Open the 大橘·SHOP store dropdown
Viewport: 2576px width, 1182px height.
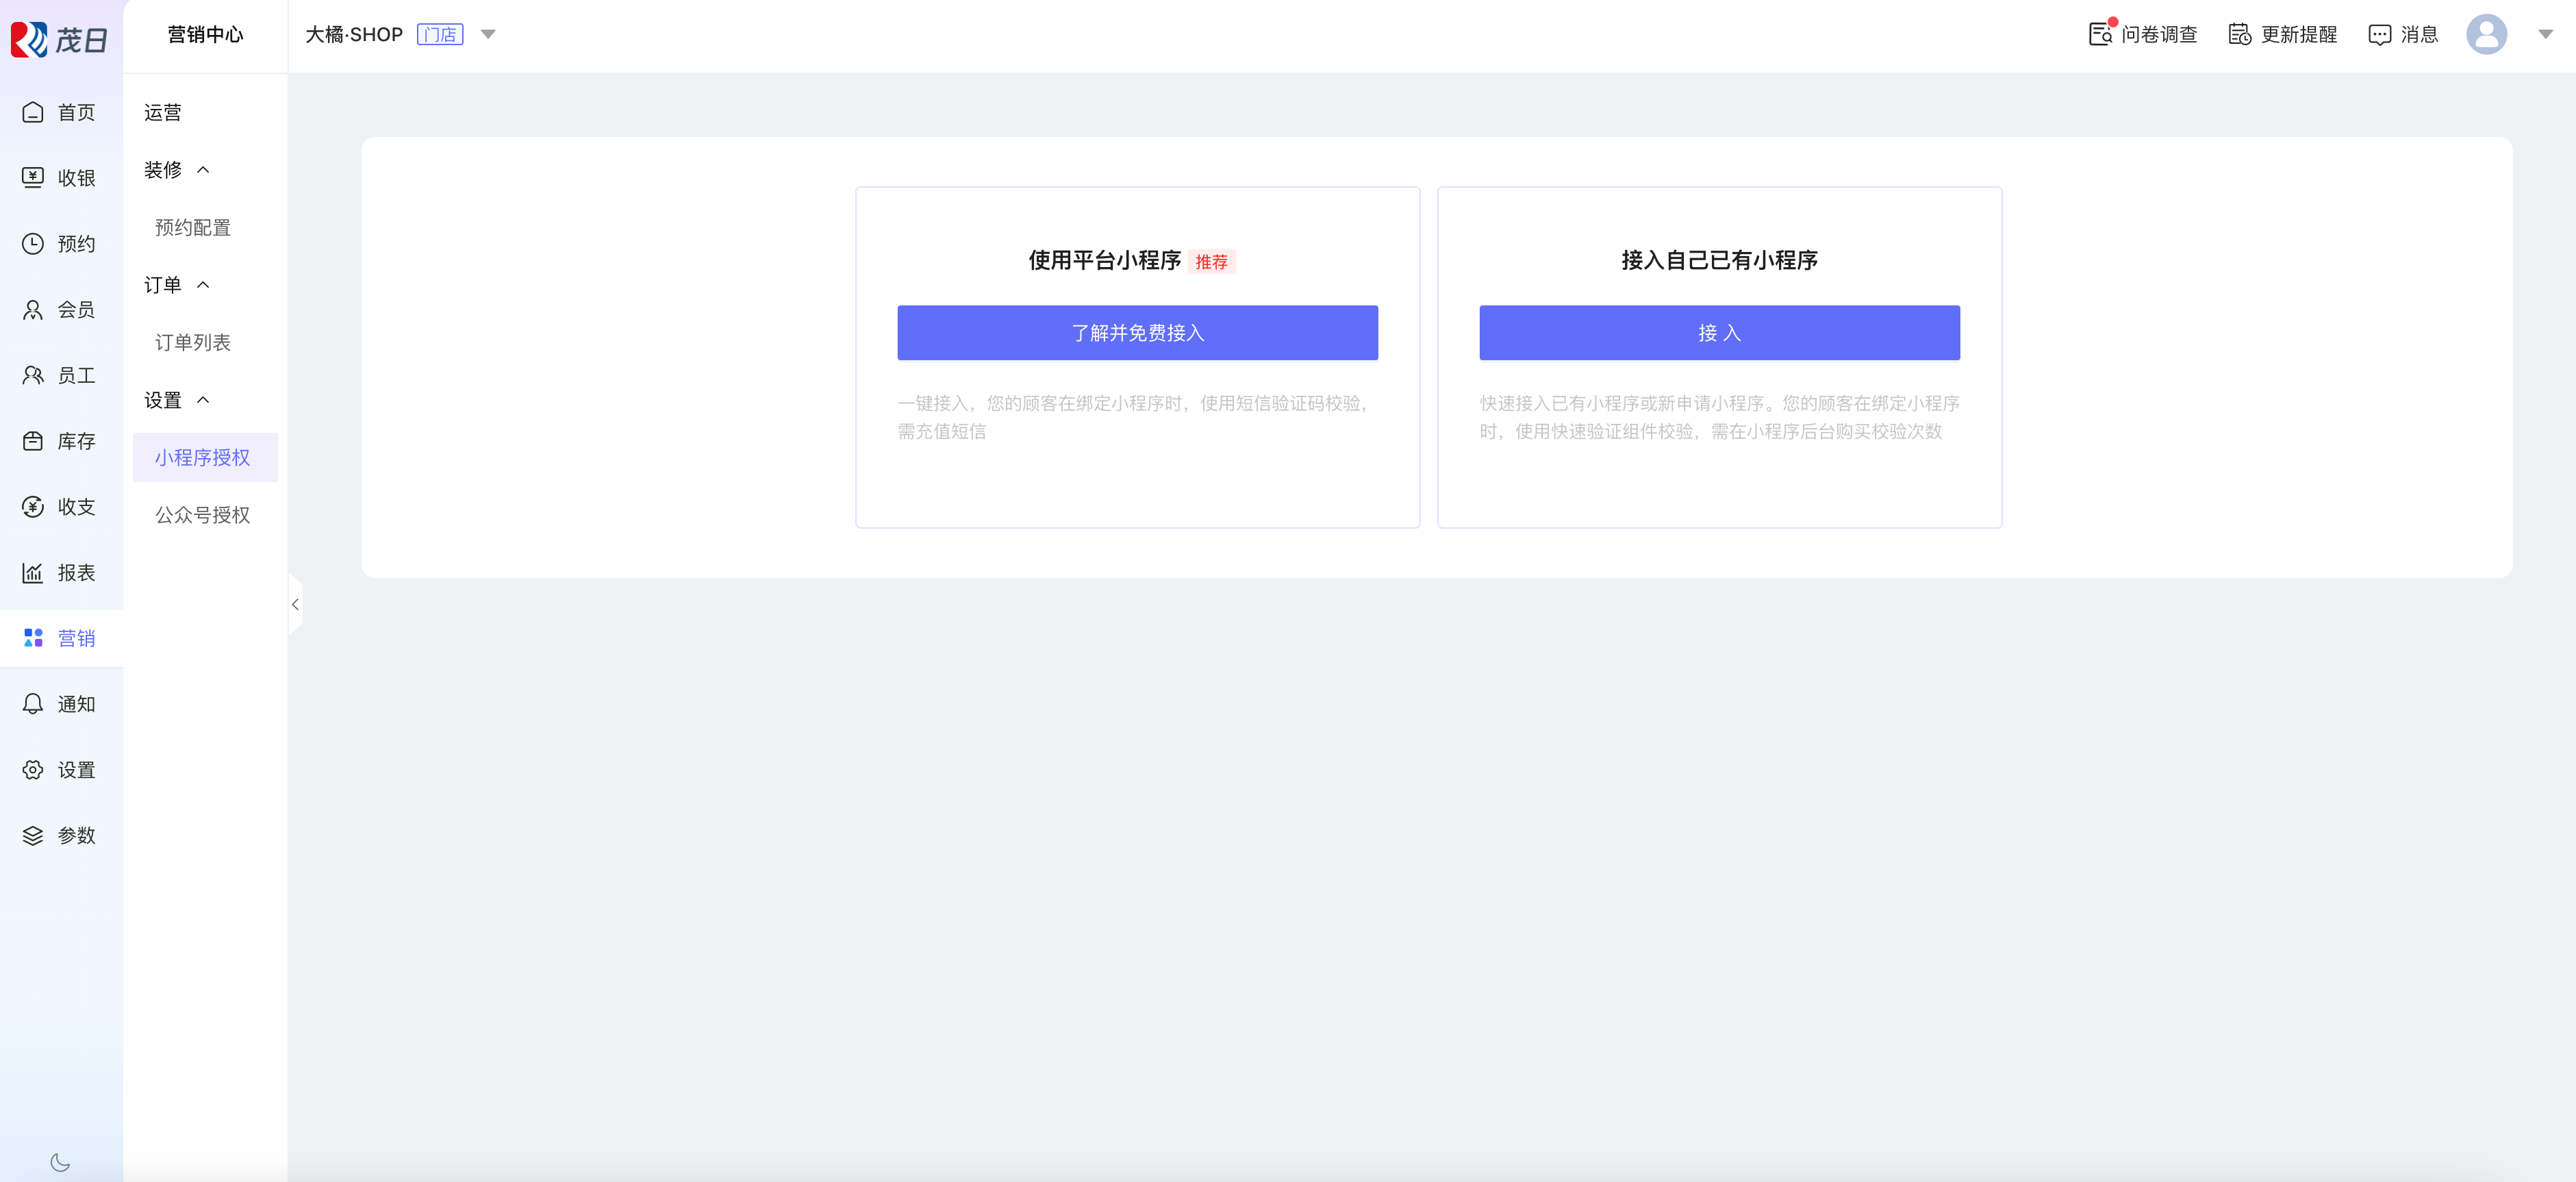(x=488, y=34)
